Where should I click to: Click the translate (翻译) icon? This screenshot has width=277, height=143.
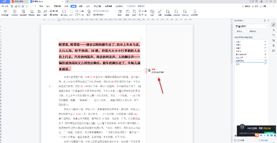pos(39,12)
